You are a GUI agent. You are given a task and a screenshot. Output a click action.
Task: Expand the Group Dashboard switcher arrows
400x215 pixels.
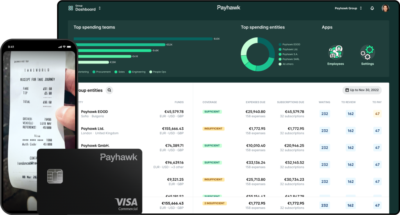coord(100,8)
